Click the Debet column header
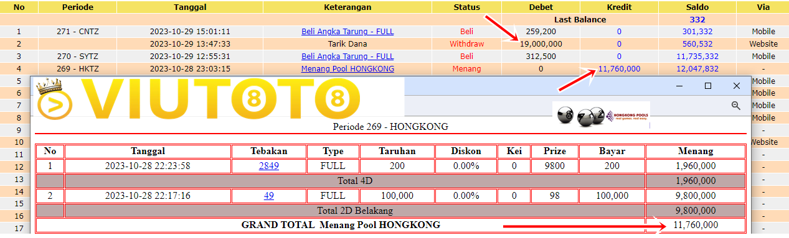The height and width of the screenshot is (238, 789). click(x=541, y=7)
